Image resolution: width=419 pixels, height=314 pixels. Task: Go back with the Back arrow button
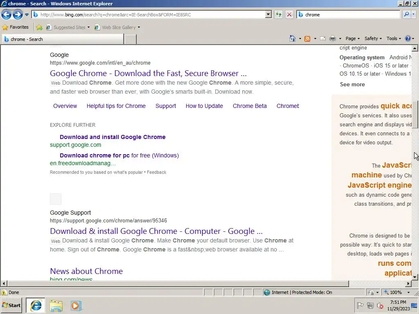click(7, 14)
